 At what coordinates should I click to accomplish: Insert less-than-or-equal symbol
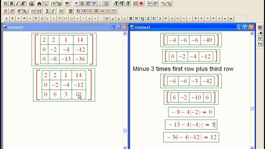(x=48, y=19)
